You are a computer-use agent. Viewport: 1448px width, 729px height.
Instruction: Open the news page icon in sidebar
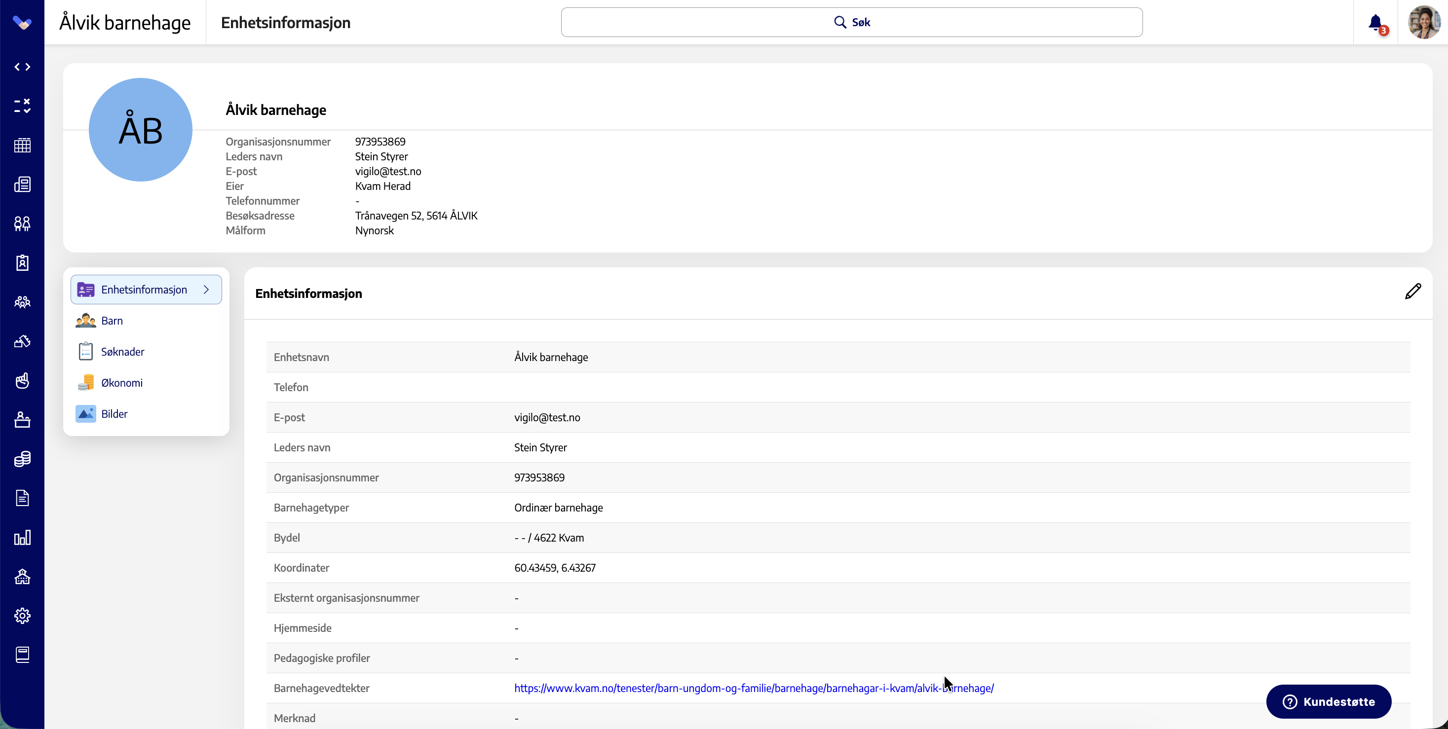pos(23,184)
